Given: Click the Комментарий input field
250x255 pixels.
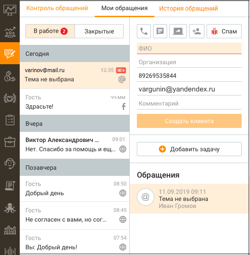Looking at the screenshot, I should point(189,103).
